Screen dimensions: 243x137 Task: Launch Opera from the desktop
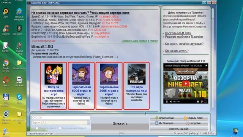(x=6, y=81)
